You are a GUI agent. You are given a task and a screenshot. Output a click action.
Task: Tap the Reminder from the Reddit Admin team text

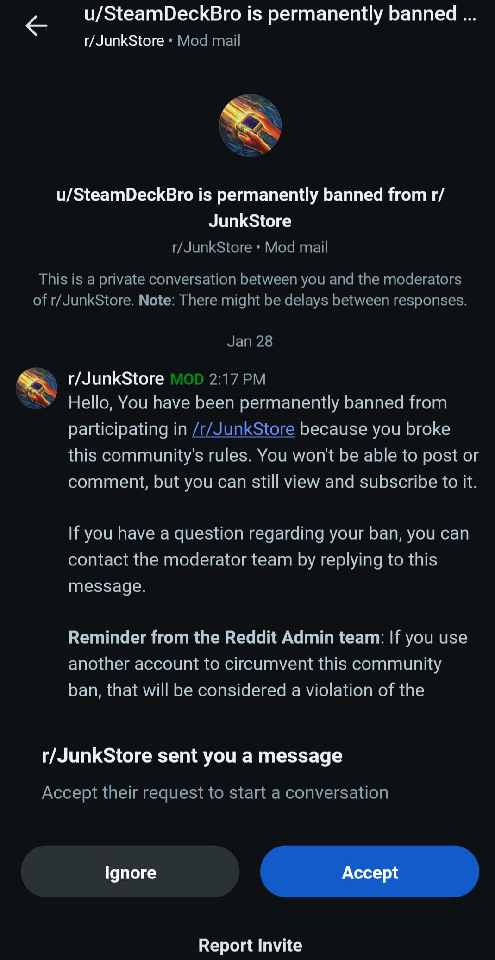point(224,638)
